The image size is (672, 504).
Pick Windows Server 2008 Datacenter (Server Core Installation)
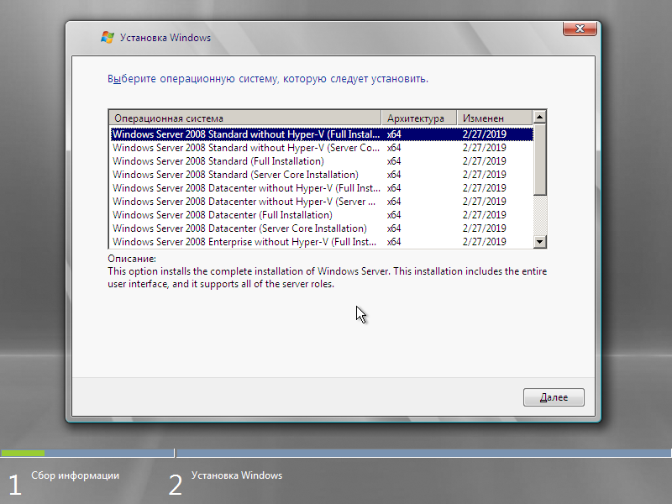[322, 228]
